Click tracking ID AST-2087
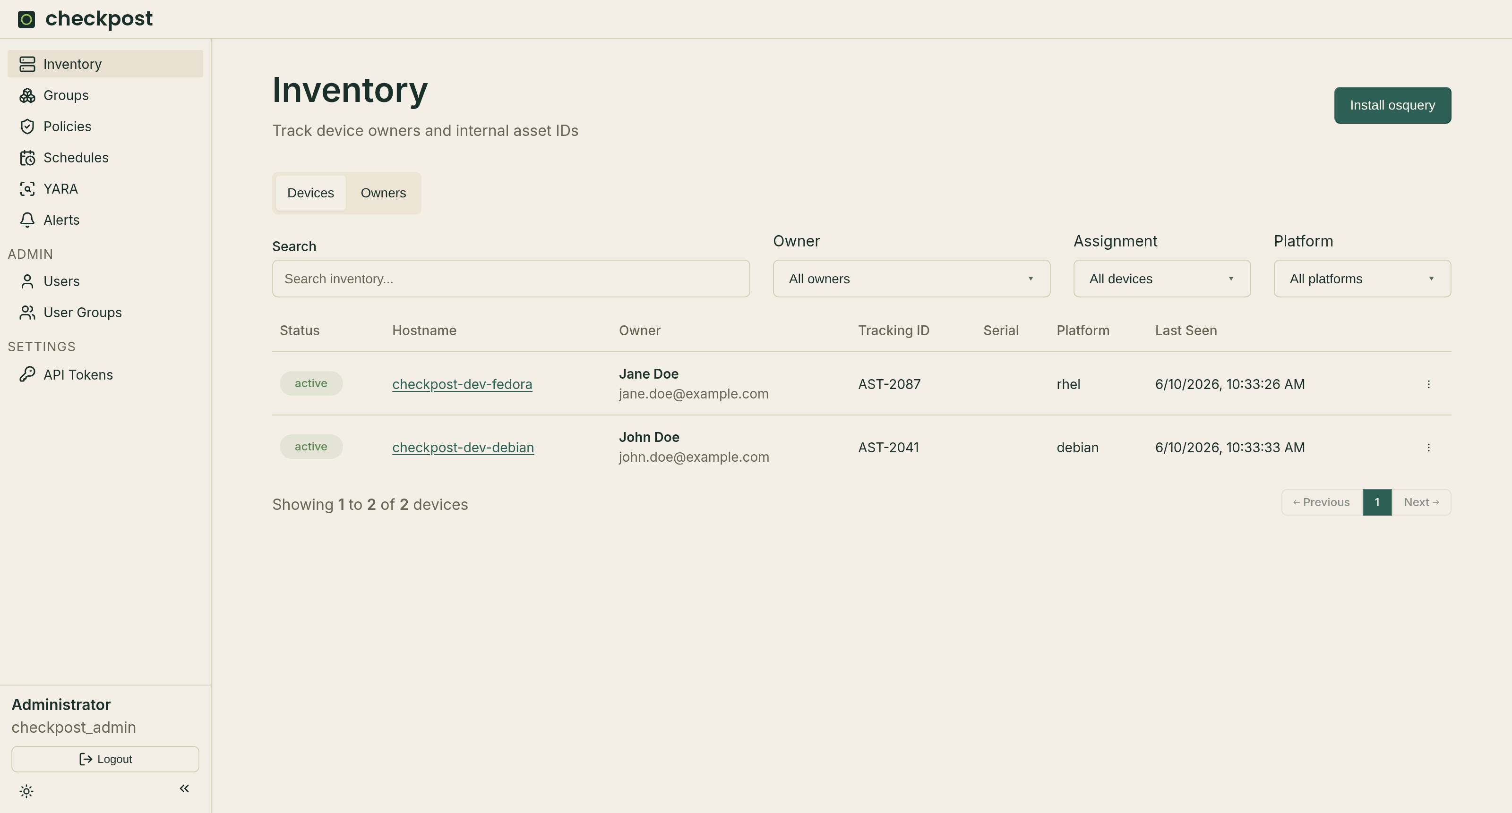The height and width of the screenshot is (813, 1512). pyautogui.click(x=889, y=384)
